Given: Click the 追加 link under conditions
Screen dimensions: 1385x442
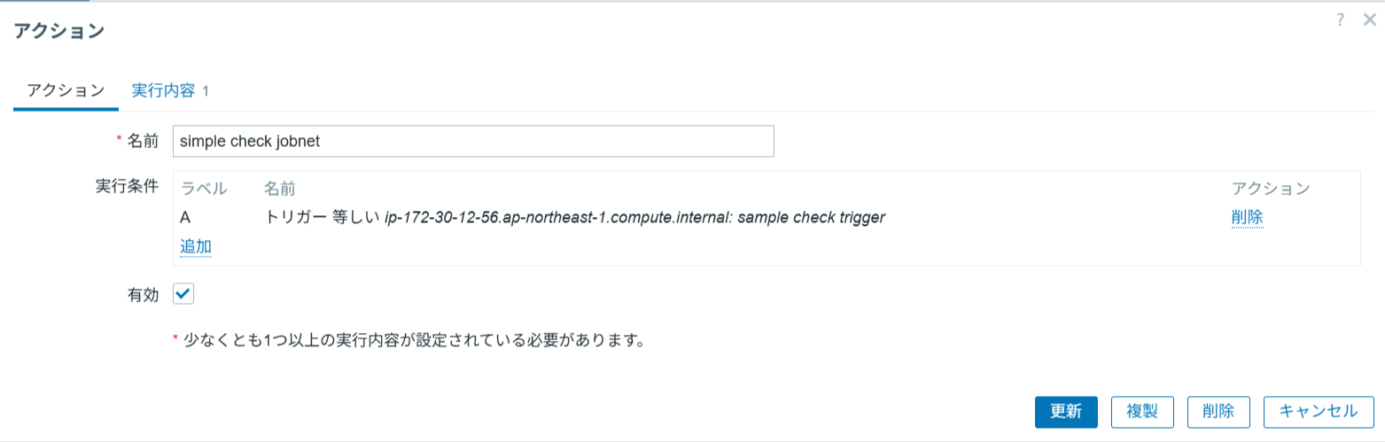Looking at the screenshot, I should pyautogui.click(x=196, y=246).
